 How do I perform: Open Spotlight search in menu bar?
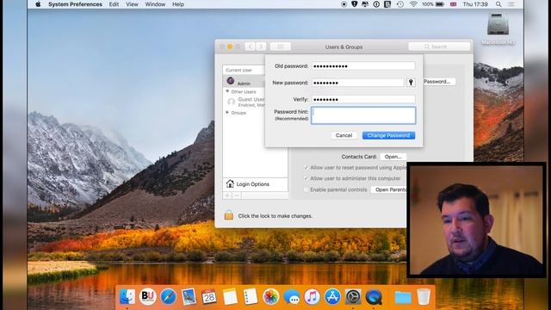(498, 4)
